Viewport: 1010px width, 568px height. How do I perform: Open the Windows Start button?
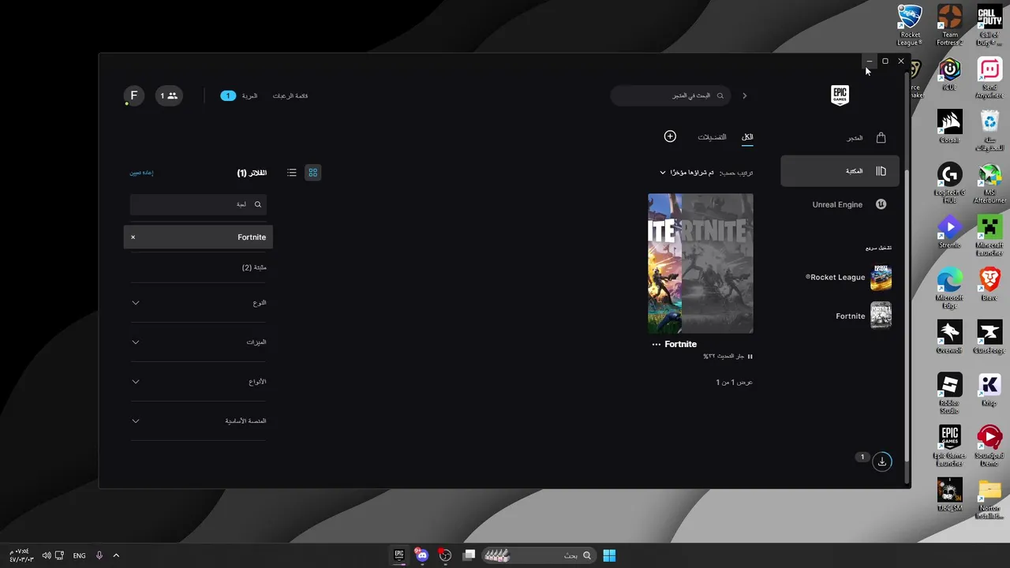coord(609,555)
